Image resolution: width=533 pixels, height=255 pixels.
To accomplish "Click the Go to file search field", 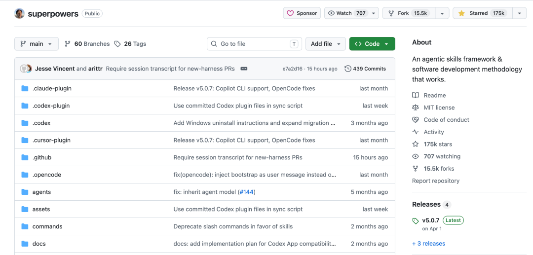I will tap(254, 44).
